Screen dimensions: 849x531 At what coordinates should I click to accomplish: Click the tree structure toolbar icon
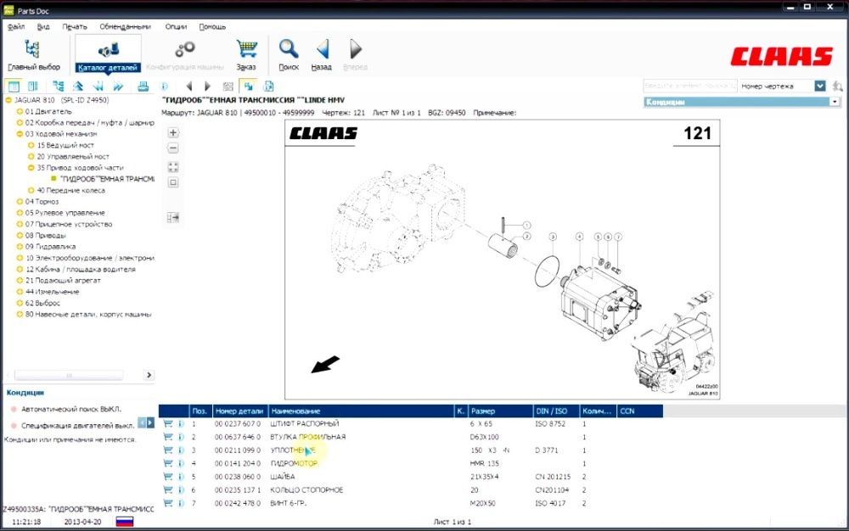pyautogui.click(x=58, y=86)
